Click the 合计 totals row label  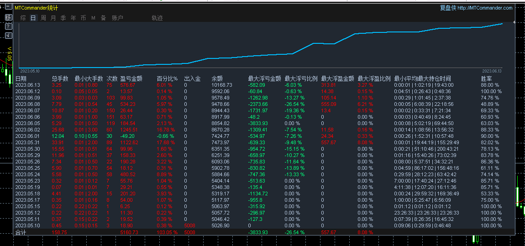[x=21, y=232]
